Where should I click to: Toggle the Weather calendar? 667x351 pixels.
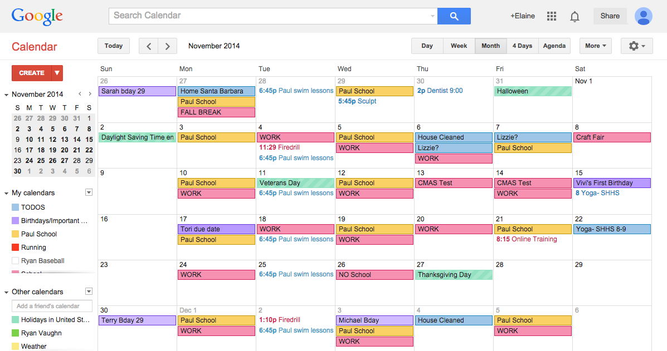(x=15, y=347)
